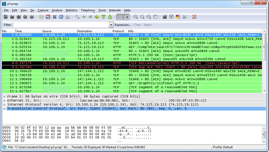Sort packets by Info column header
Viewport: 269px width, 152px height.
tap(195, 31)
